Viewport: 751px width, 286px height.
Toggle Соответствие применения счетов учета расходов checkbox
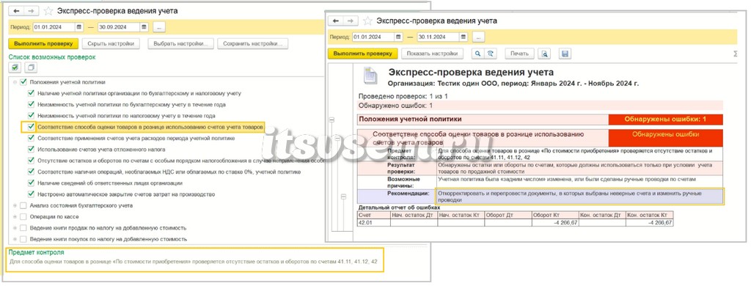point(31,138)
